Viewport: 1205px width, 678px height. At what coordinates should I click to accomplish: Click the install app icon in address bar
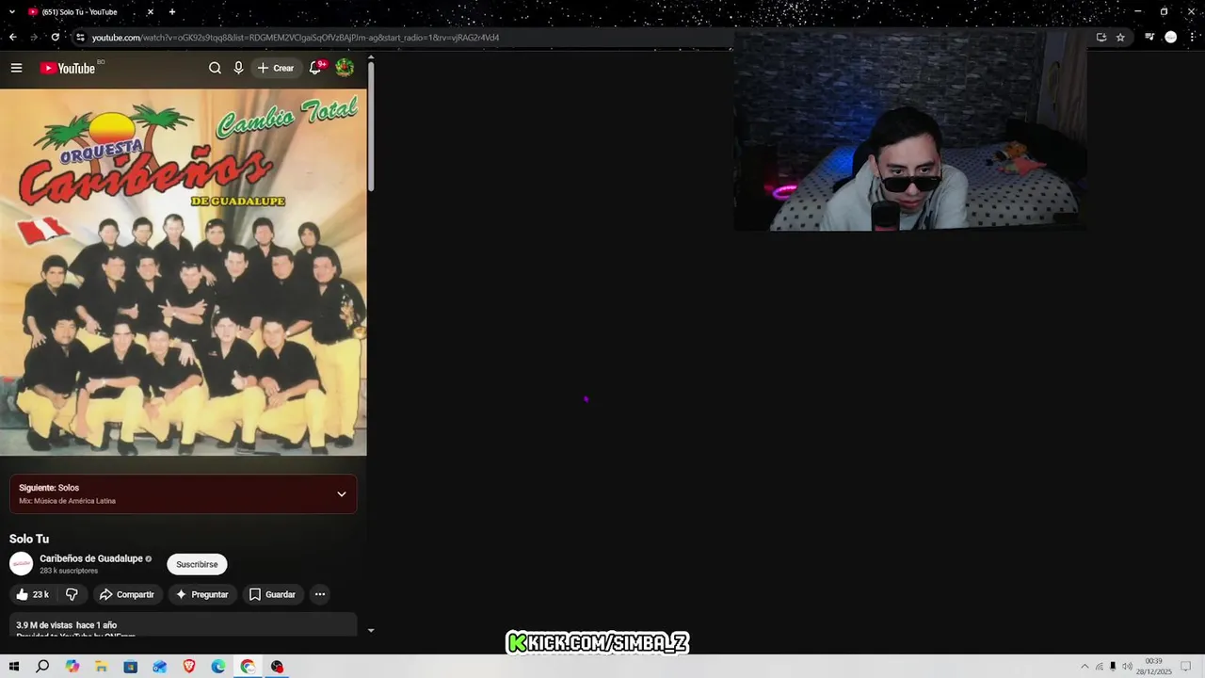coord(1101,38)
